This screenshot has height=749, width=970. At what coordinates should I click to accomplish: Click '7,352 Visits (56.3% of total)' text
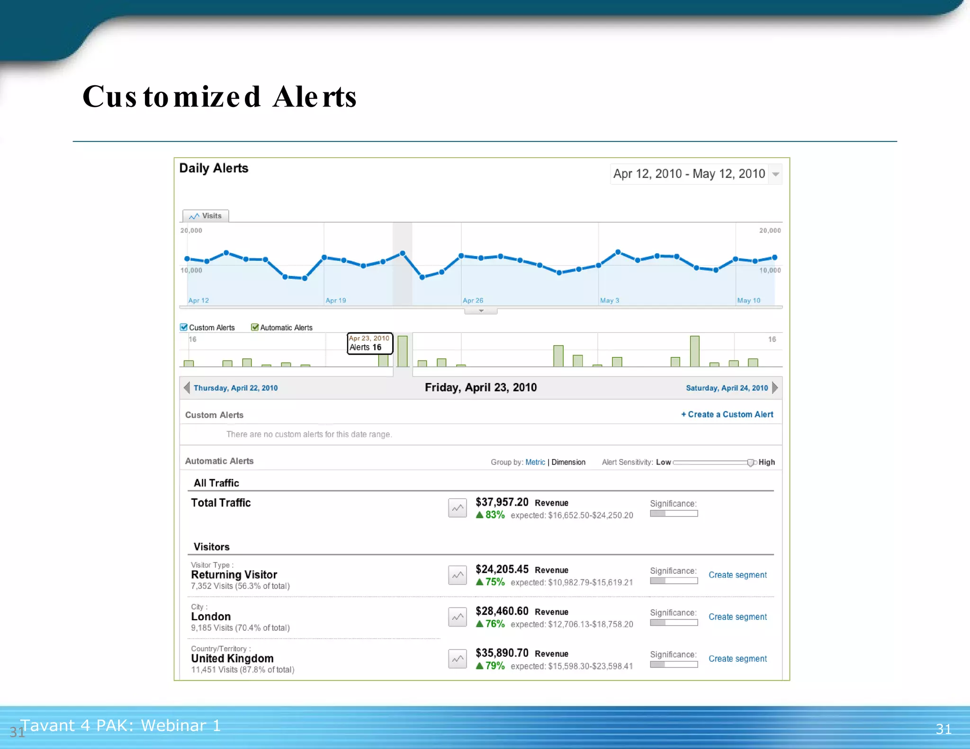240,586
